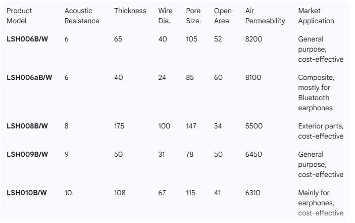Click the 6450 air permeability value
This screenshot has height=223, width=355.
[x=253, y=155]
